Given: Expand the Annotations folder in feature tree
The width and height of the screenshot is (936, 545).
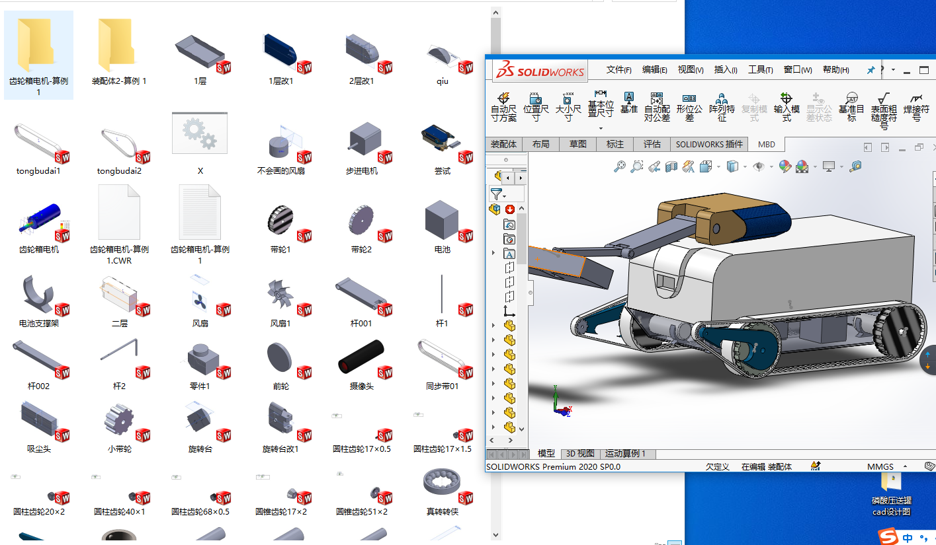Looking at the screenshot, I should 493,254.
